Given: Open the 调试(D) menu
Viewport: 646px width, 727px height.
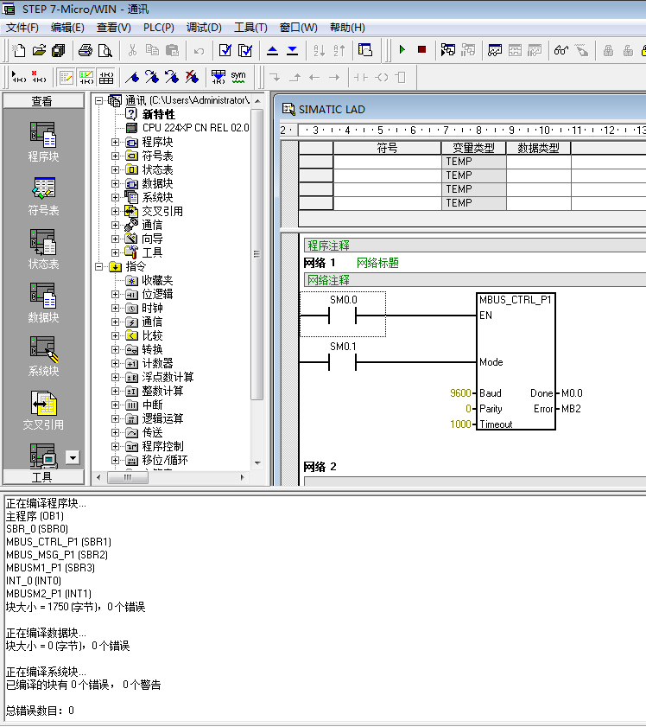Looking at the screenshot, I should pos(204,27).
